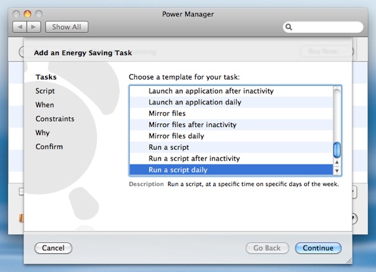Select Mirror files daily template
Image resolution: width=376 pixels, height=272 pixels.
(x=231, y=136)
